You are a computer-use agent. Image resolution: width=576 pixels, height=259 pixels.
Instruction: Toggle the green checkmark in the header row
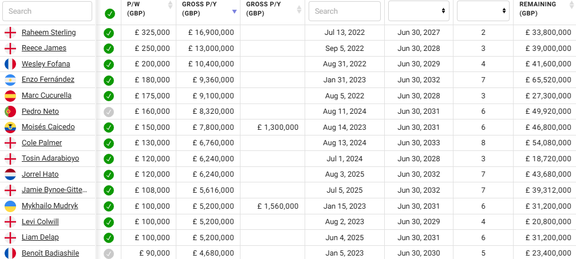[x=110, y=13]
